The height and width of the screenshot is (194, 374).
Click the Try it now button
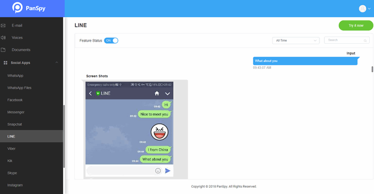(356, 26)
